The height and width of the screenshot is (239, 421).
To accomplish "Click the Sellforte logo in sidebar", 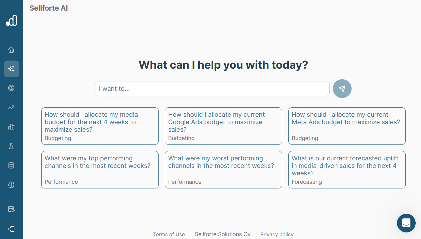I will point(11,21).
